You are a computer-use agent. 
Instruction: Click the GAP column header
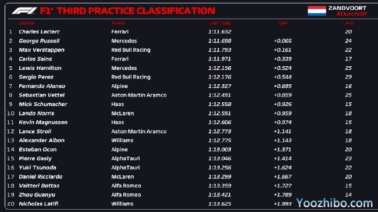coord(283,23)
